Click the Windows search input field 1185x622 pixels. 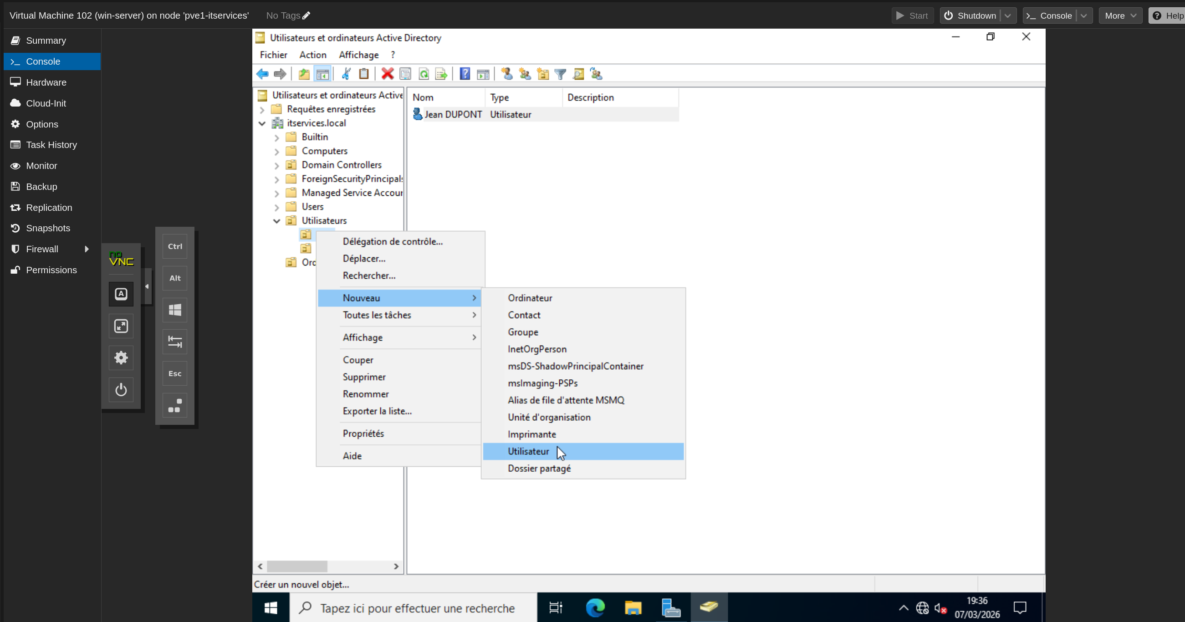pos(417,608)
